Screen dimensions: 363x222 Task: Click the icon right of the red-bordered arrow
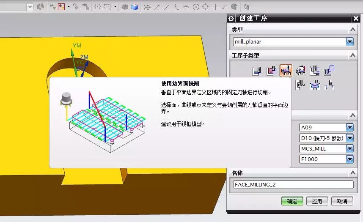pos(76,7)
